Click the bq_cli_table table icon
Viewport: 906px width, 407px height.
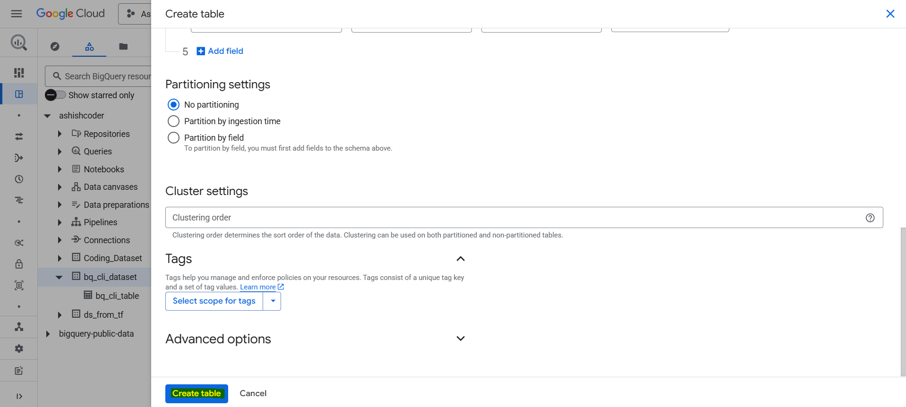click(88, 295)
